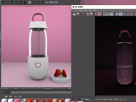
Task: Set image as A for comparison
Action: point(128,14)
